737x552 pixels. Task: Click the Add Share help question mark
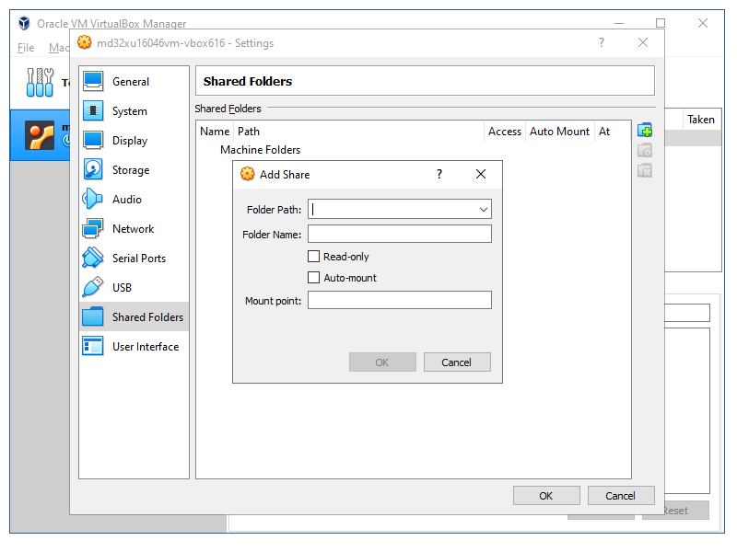click(x=439, y=174)
